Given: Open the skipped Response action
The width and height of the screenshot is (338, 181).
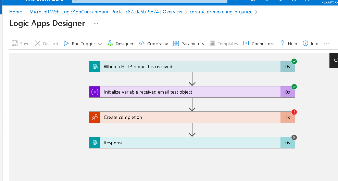Looking at the screenshot, I should pyautogui.click(x=192, y=143).
